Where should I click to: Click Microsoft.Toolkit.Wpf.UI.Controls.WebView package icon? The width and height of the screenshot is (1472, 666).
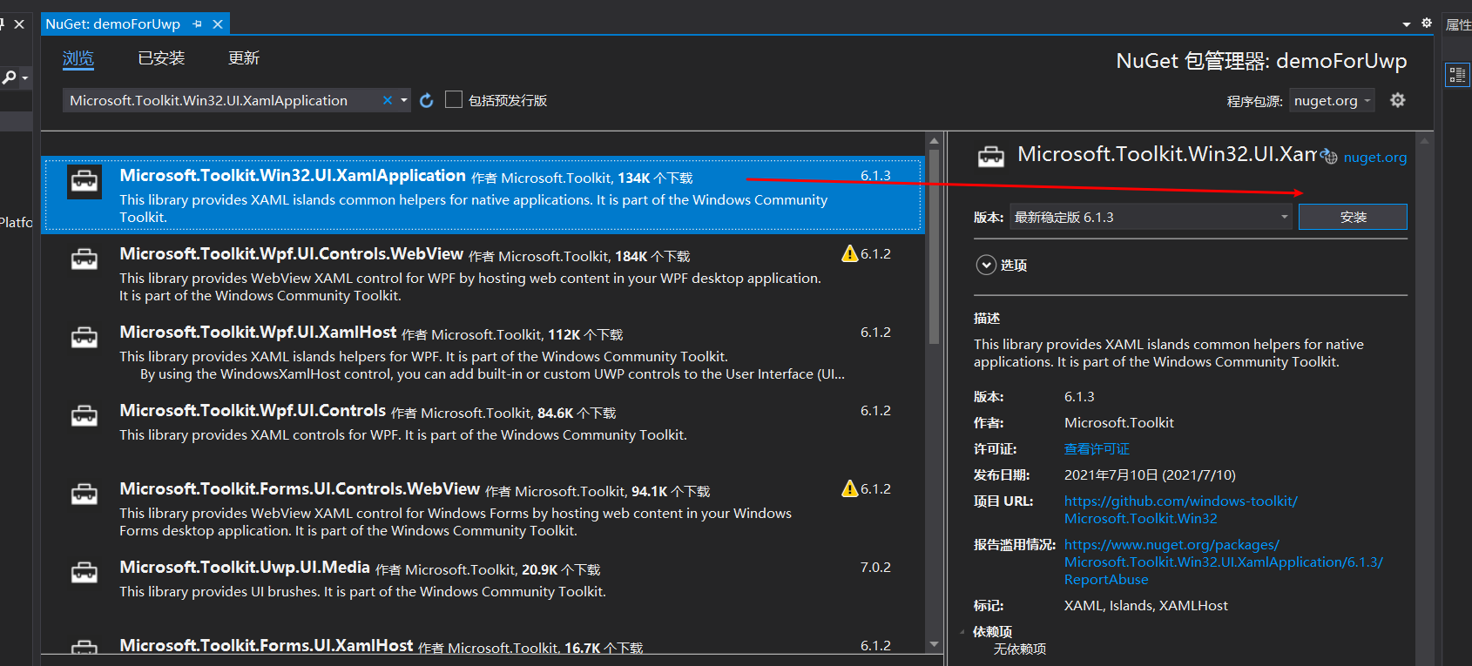[84, 259]
